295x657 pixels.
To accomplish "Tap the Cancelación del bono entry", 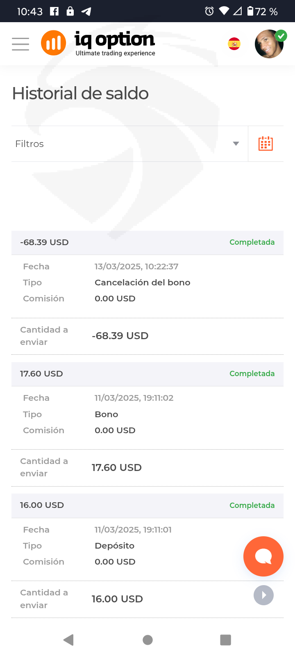I will [x=142, y=283].
